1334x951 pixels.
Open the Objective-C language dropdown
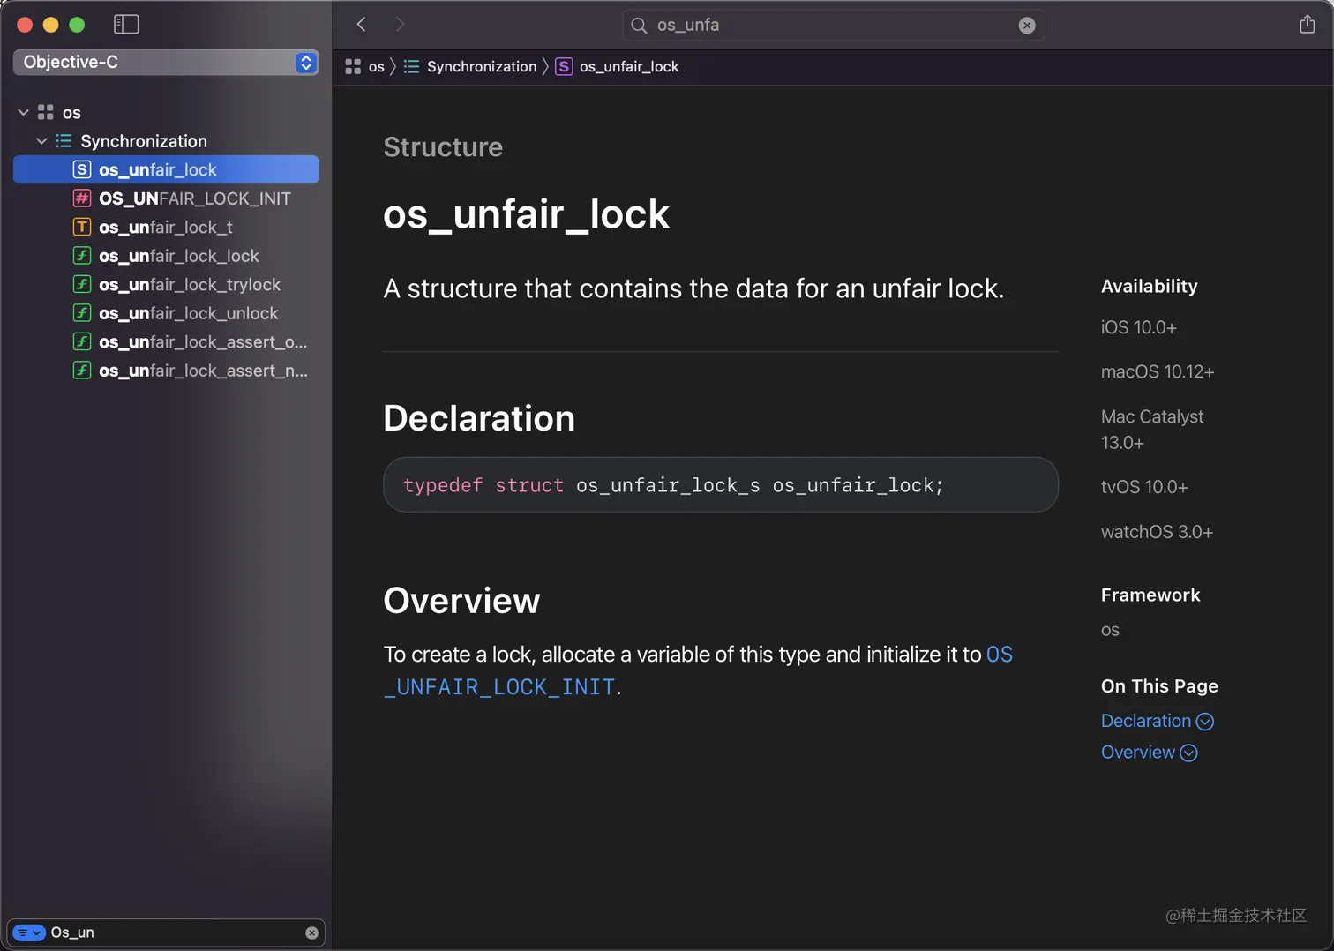point(166,62)
